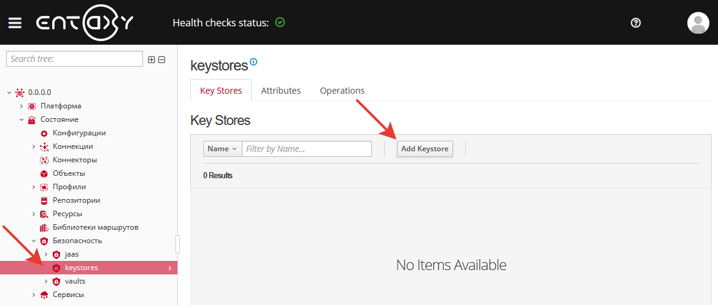The image size is (718, 305).
Task: Expand the Платформа tree node
Action: (21, 106)
